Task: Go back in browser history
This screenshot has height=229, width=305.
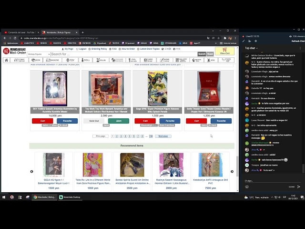Action: (5, 38)
